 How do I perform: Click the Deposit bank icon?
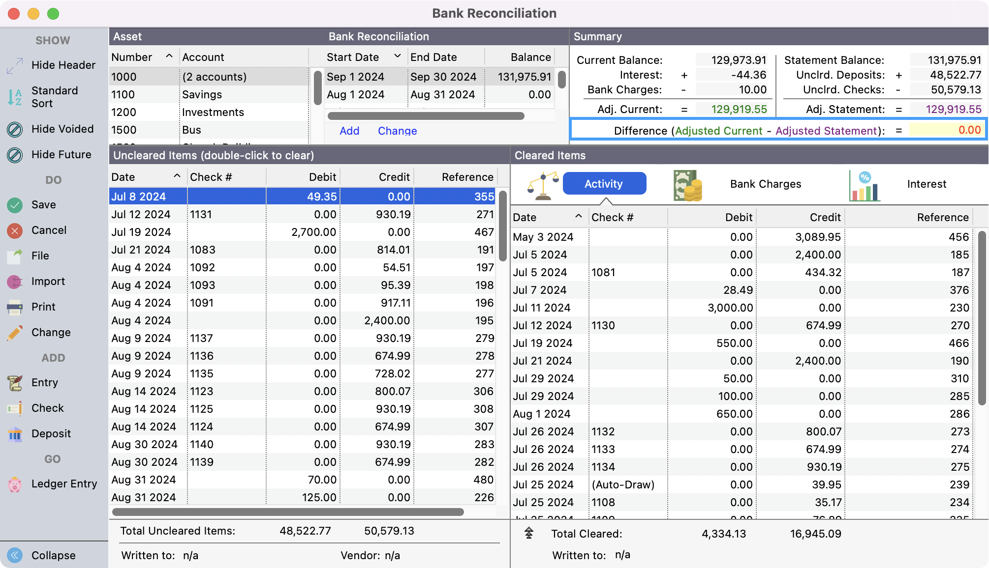[15, 434]
